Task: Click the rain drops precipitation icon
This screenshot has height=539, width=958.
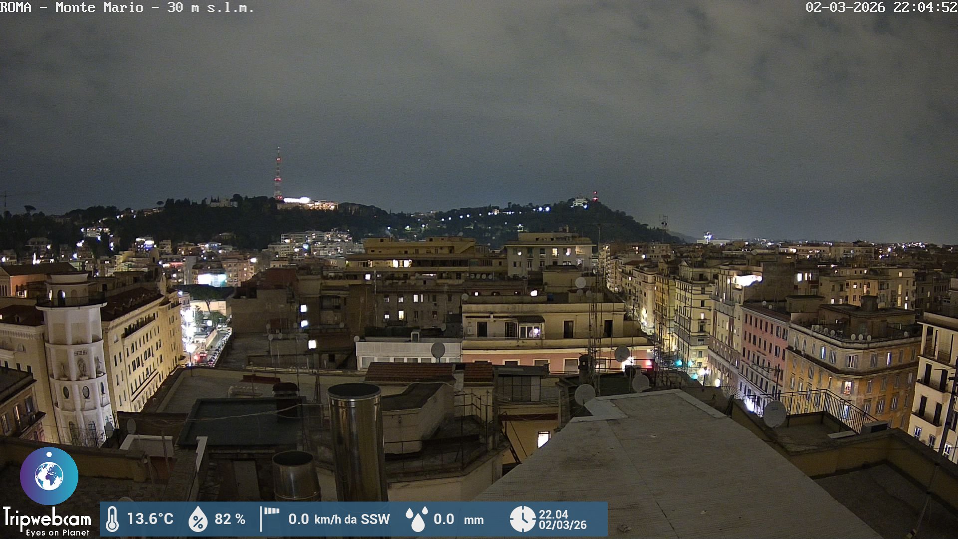Action: pos(417,519)
